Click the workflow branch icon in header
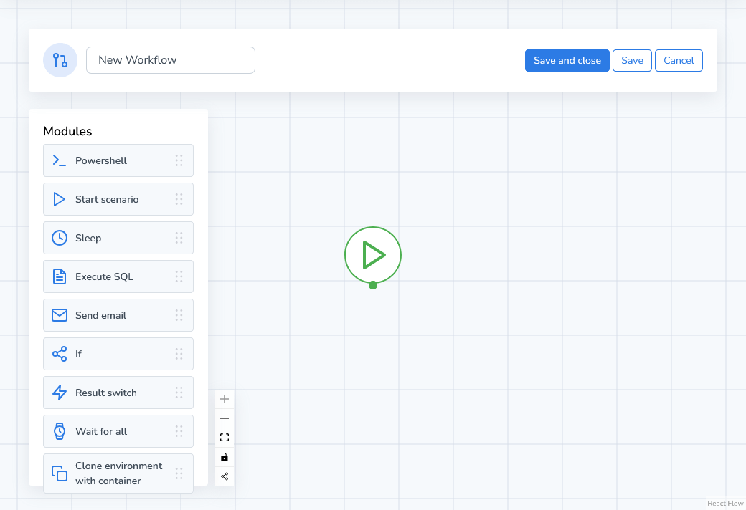Screen dimensions: 746x510 [60, 60]
